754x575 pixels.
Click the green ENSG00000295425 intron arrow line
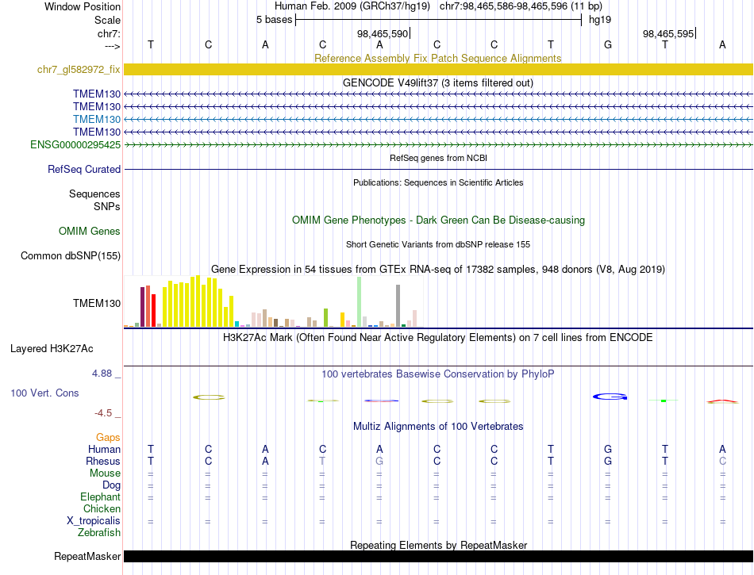pos(438,144)
